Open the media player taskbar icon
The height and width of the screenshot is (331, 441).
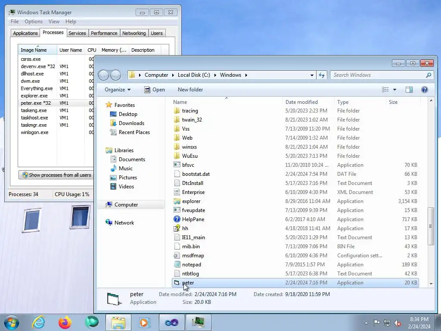(145, 322)
